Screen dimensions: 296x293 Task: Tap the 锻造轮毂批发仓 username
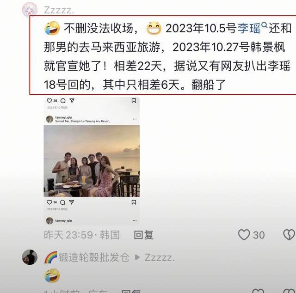(94, 257)
